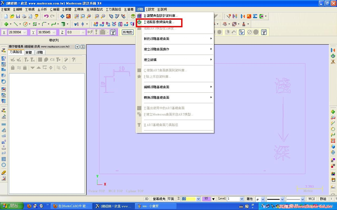Click the Post selected operations G1 icon

click(52, 60)
